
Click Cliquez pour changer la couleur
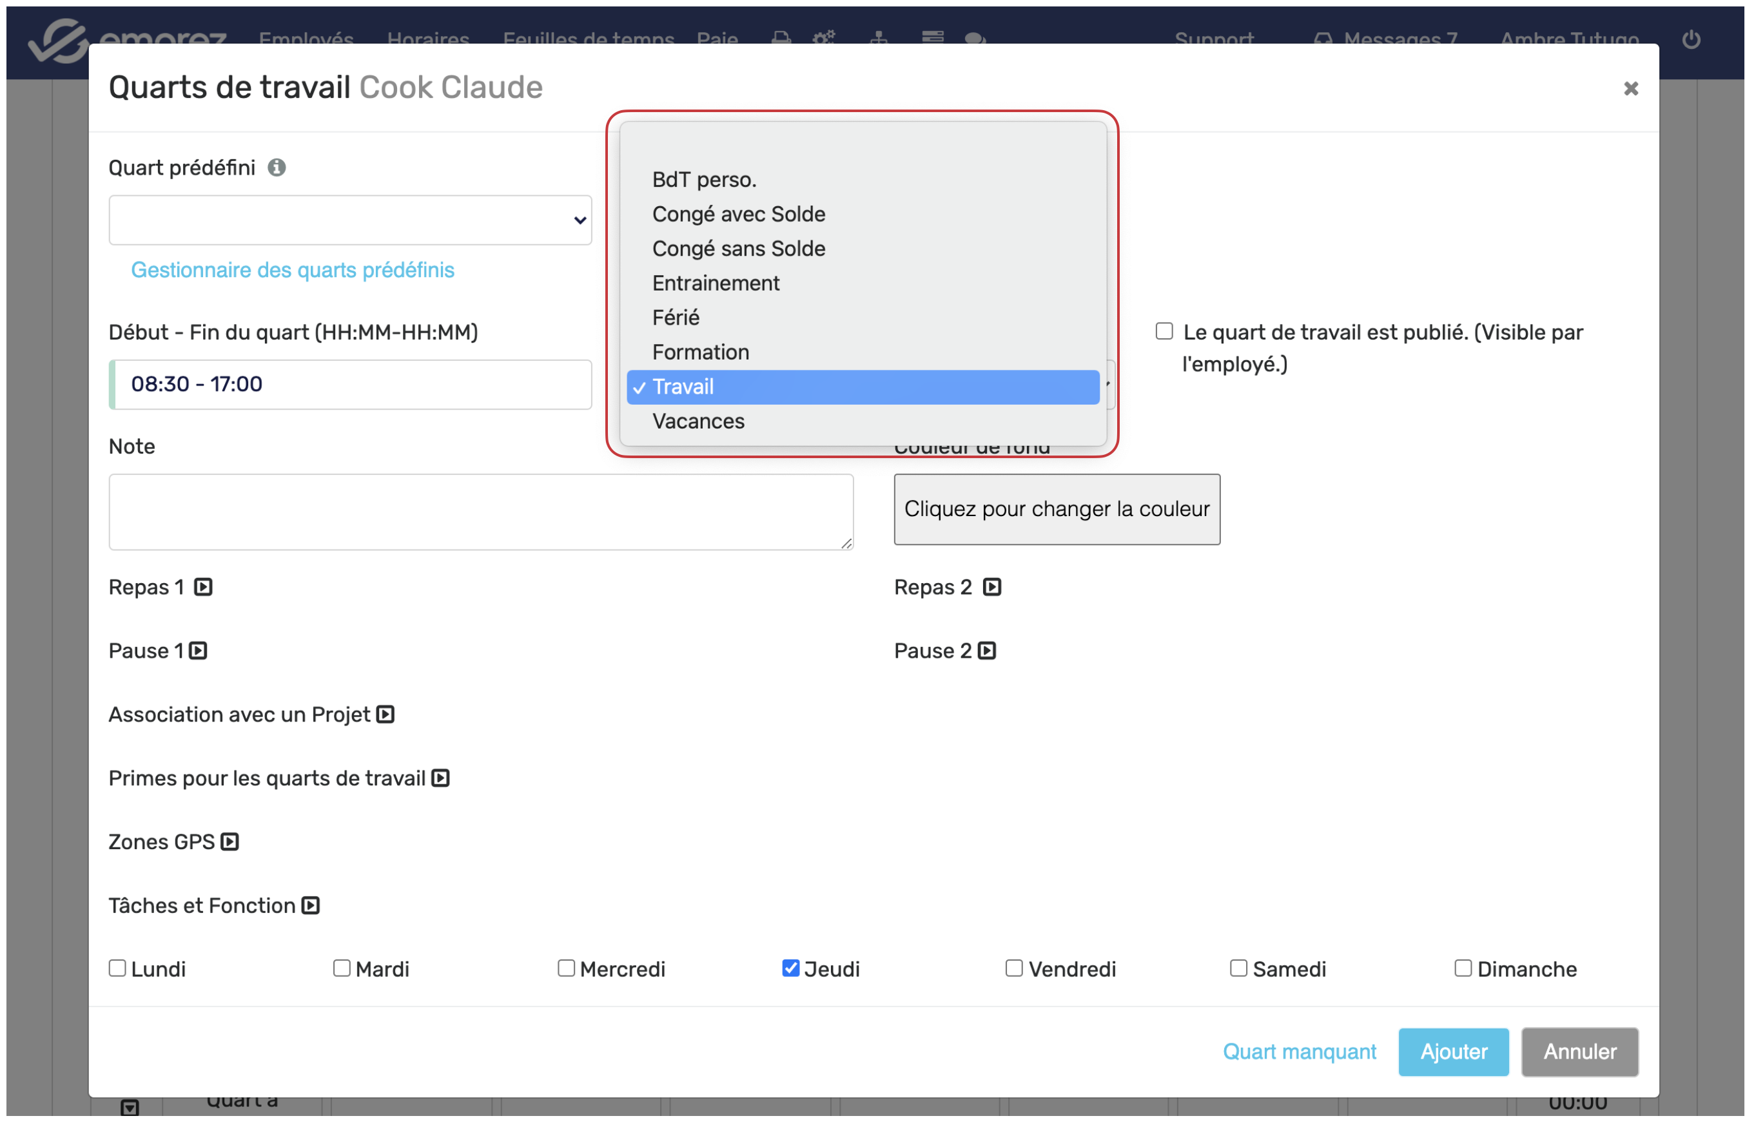(1058, 510)
